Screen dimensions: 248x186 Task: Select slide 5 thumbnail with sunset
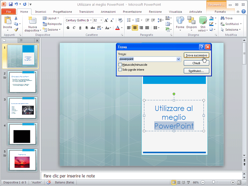coord(23,160)
